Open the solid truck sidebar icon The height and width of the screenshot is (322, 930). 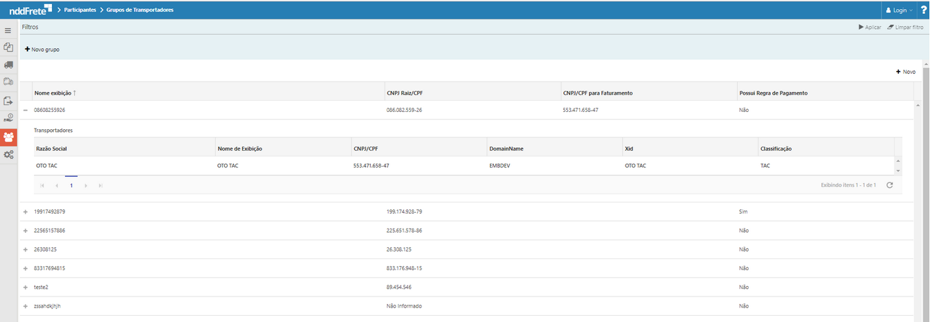point(8,65)
